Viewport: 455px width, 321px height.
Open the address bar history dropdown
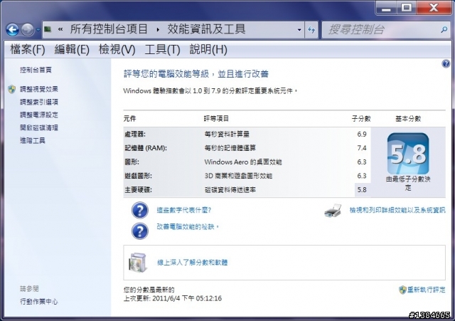click(299, 30)
